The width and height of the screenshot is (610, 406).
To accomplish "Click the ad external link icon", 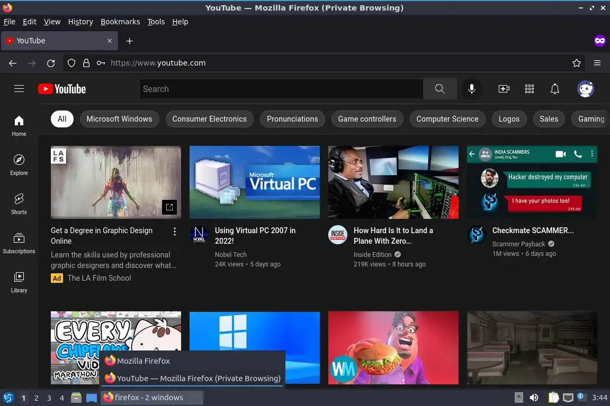I will pos(169,207).
